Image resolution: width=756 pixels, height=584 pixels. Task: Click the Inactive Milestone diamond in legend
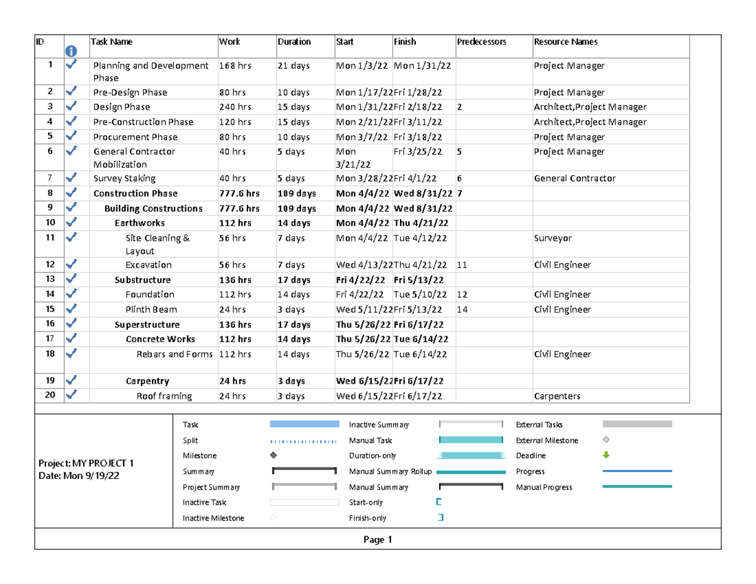coord(273,518)
